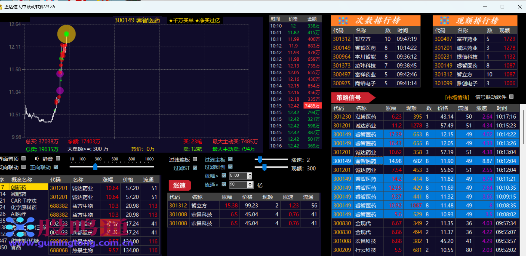Click 301312 智立方 row in 次数排行榜
This screenshot has height=256, width=526.
376,39
